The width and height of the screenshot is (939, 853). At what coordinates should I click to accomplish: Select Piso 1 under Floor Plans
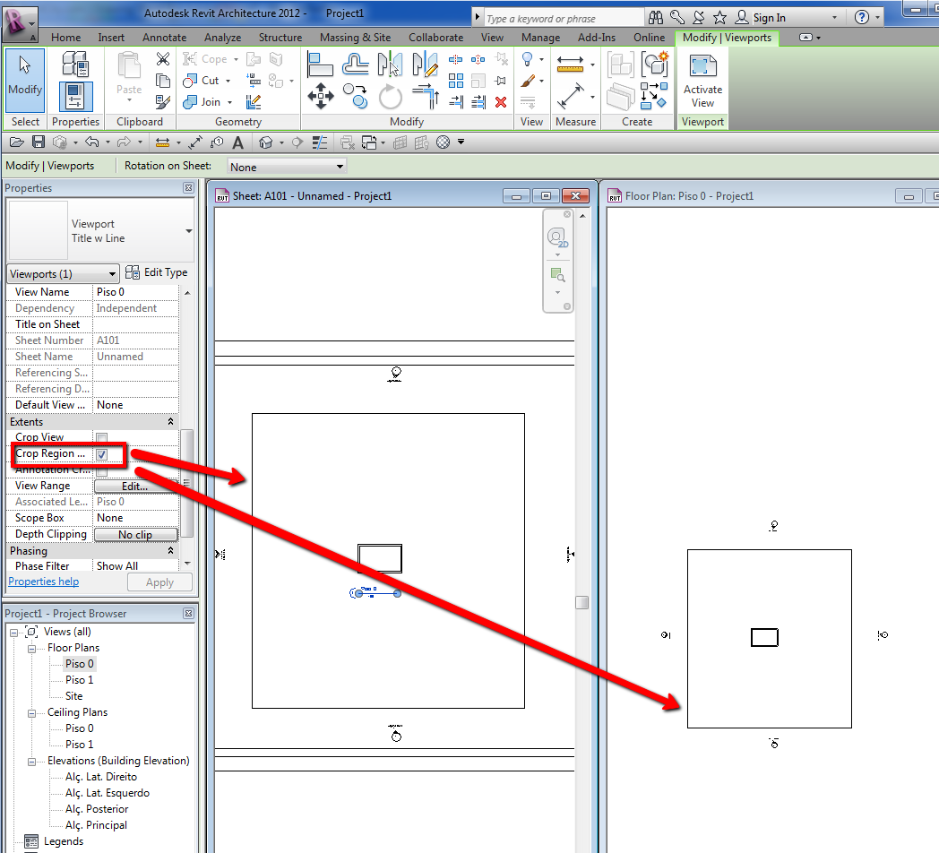[x=79, y=680]
